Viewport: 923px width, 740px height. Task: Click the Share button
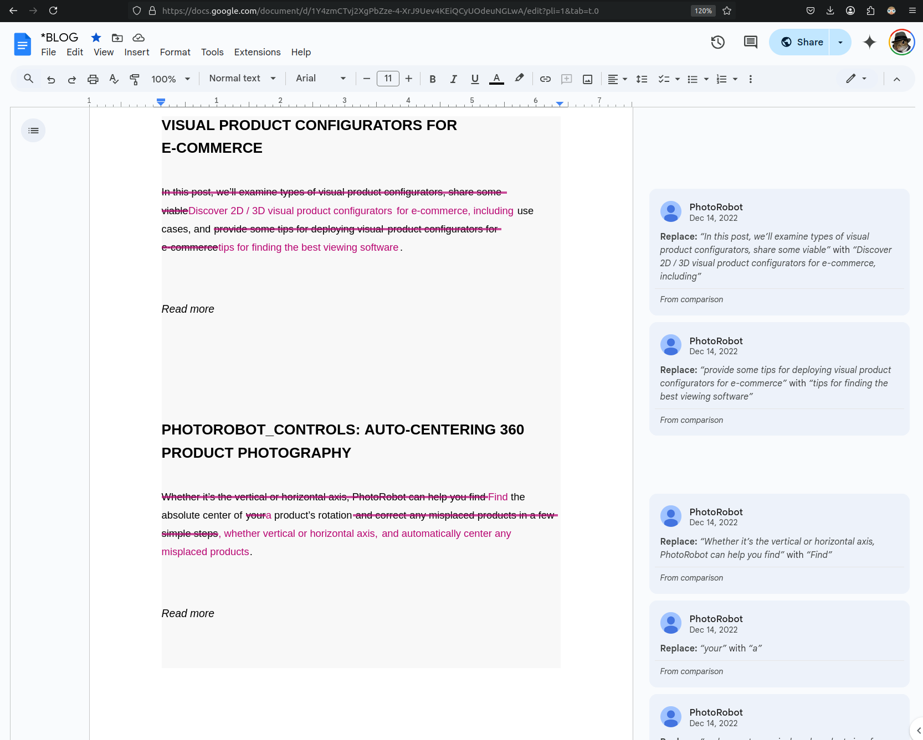tap(799, 42)
